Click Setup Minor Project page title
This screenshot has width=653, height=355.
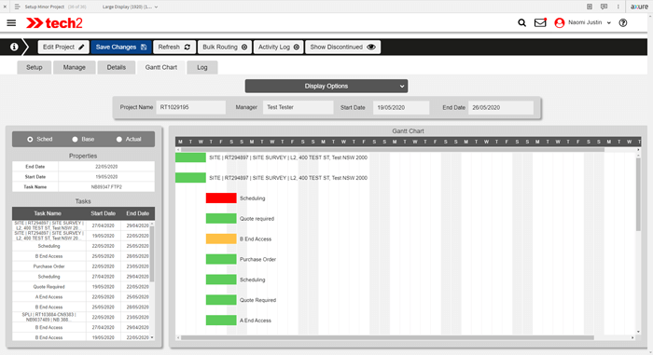(x=45, y=7)
